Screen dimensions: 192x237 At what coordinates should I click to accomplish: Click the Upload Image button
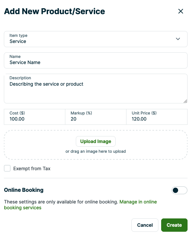96,141
